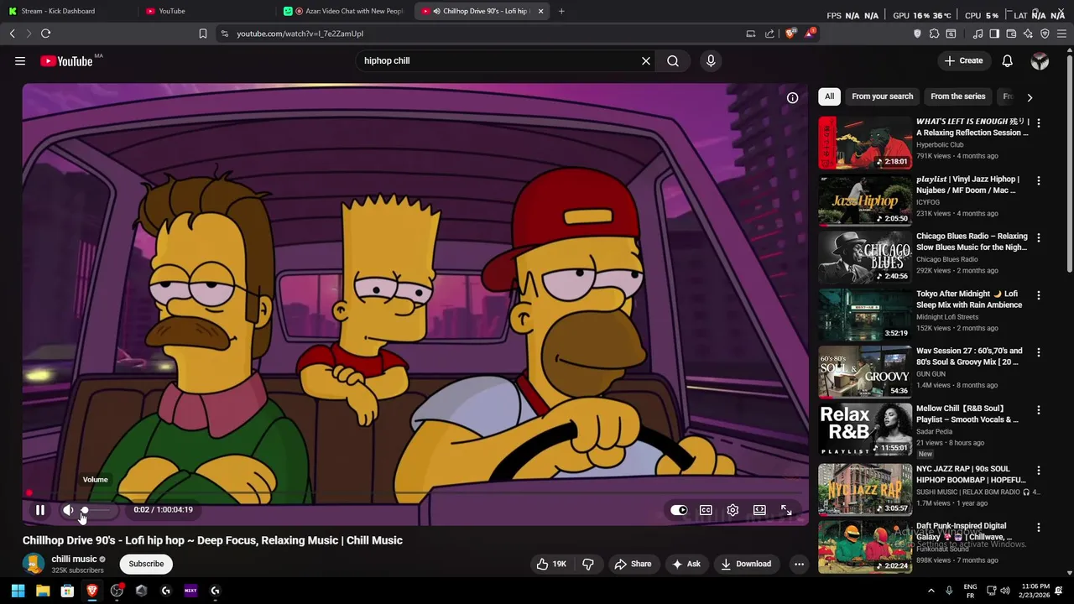
Task: Open the Relax R&B playlist thumbnail
Action: pos(865,430)
